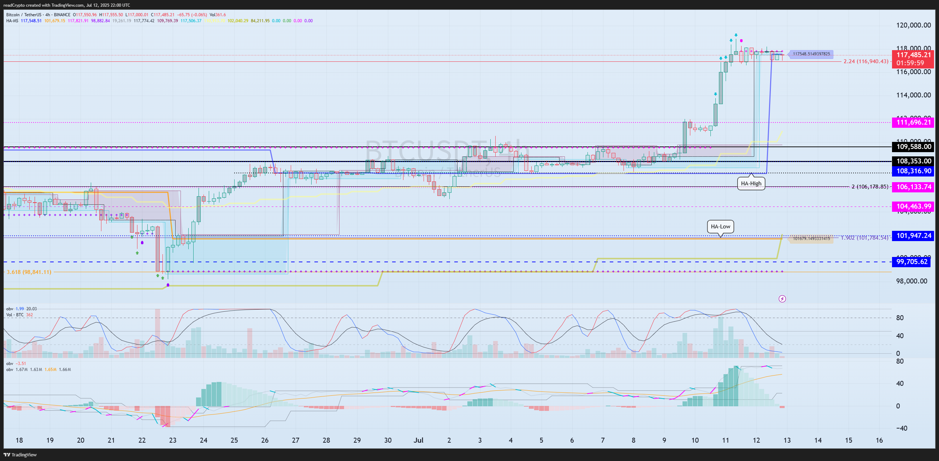This screenshot has width=939, height=461.
Task: Click the blue 99,705.62 price label
Action: [911, 262]
